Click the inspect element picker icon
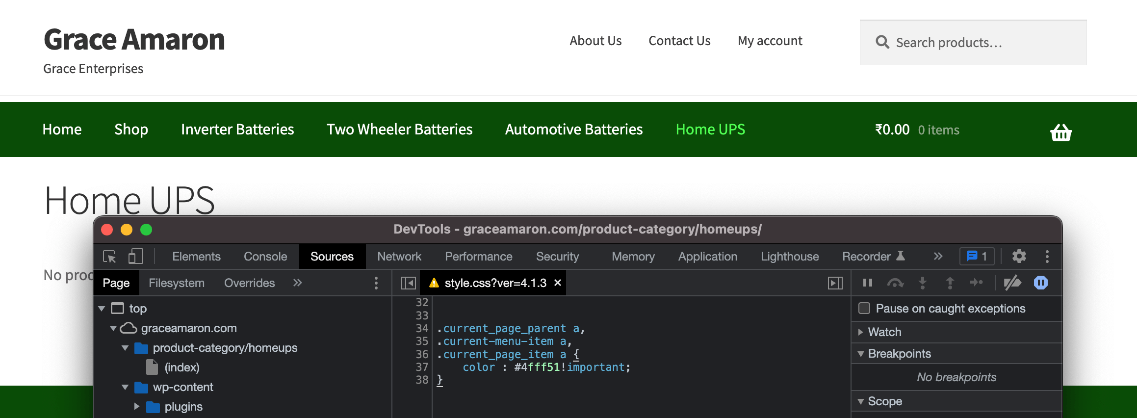This screenshot has height=418, width=1137. 109,257
